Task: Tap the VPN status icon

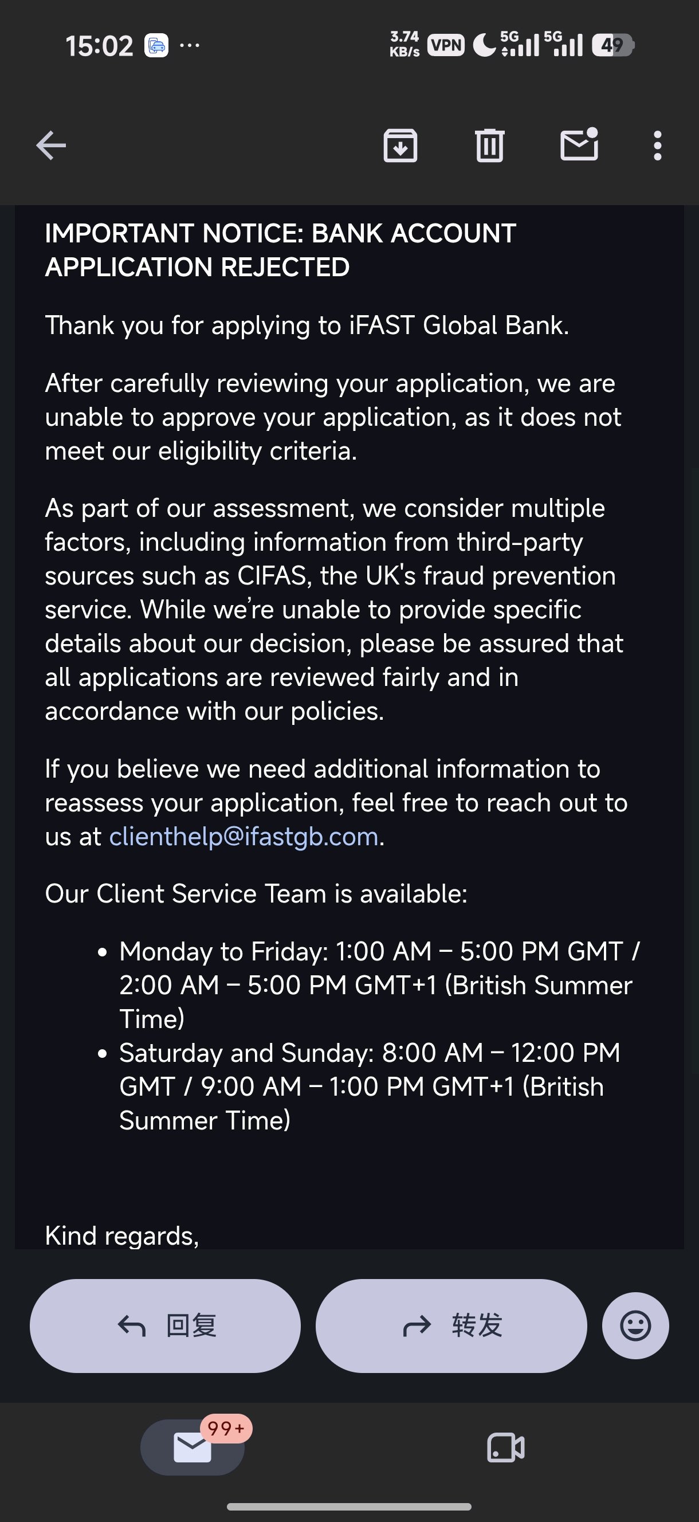Action: pyautogui.click(x=446, y=45)
